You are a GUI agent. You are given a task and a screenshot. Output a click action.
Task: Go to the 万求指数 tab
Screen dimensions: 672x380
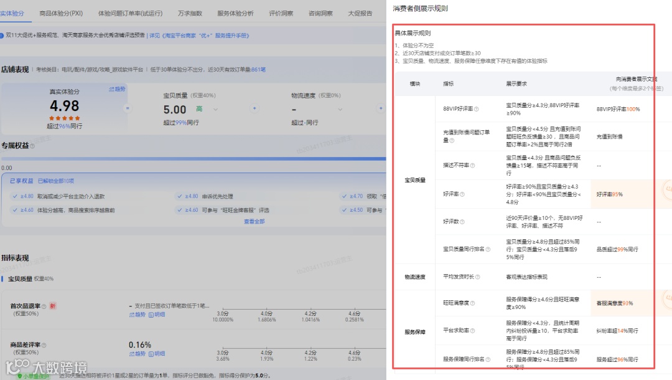(x=190, y=13)
